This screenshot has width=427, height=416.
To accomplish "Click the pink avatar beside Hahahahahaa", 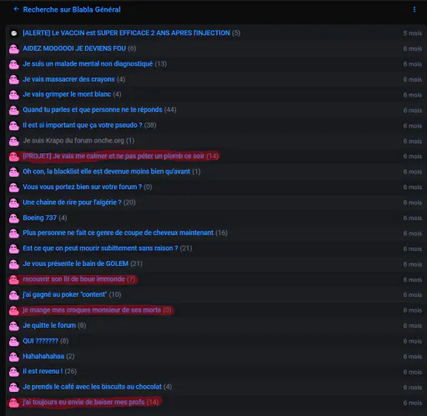I will coord(14,357).
